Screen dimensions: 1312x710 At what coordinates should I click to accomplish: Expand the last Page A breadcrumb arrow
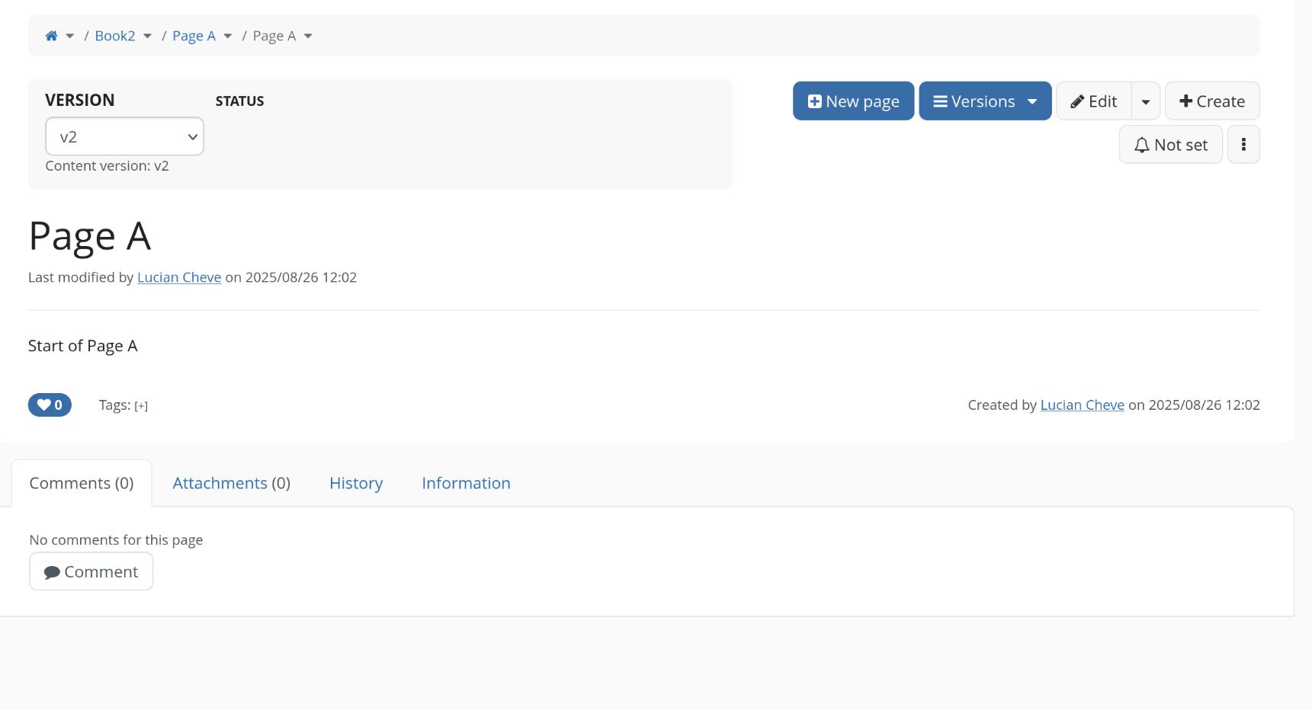[308, 36]
